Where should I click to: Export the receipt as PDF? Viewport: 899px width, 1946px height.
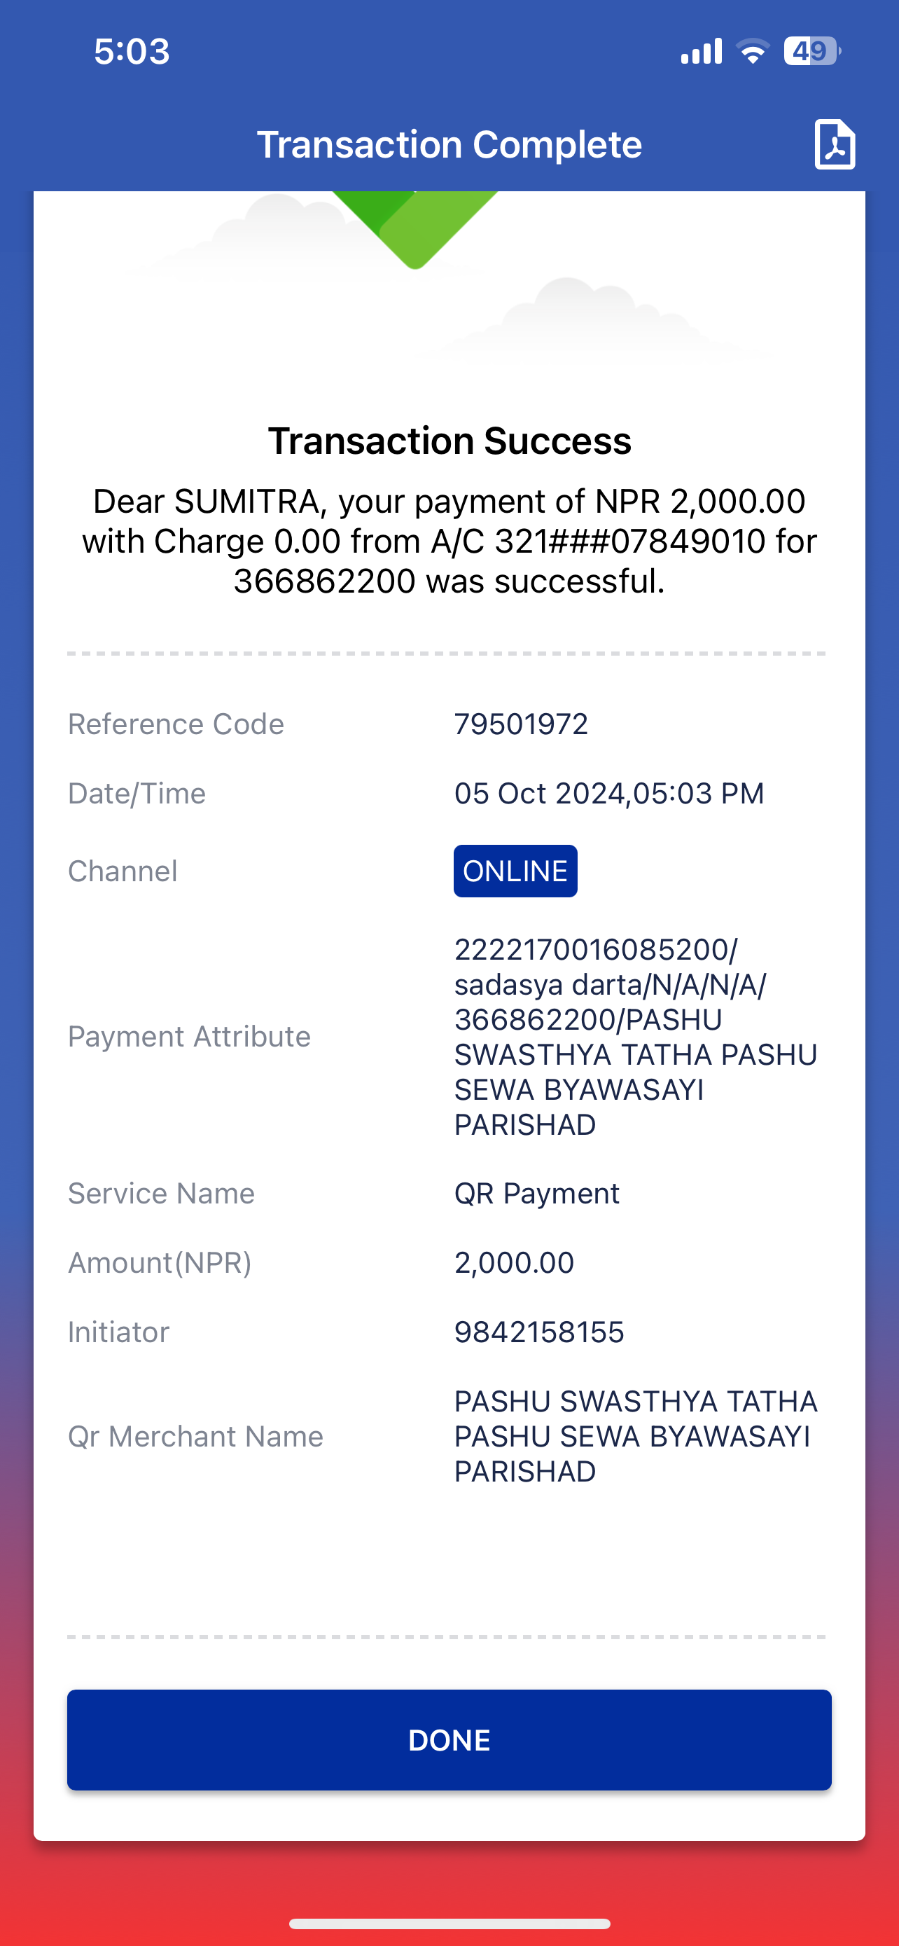(834, 144)
